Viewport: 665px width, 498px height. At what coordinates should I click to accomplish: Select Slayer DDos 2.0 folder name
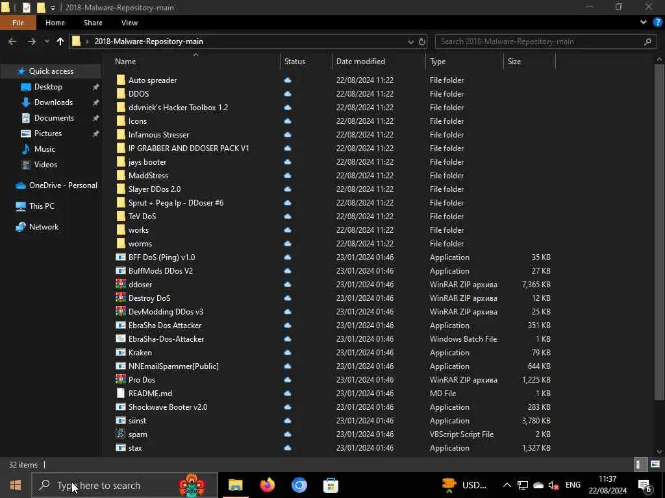pos(155,189)
